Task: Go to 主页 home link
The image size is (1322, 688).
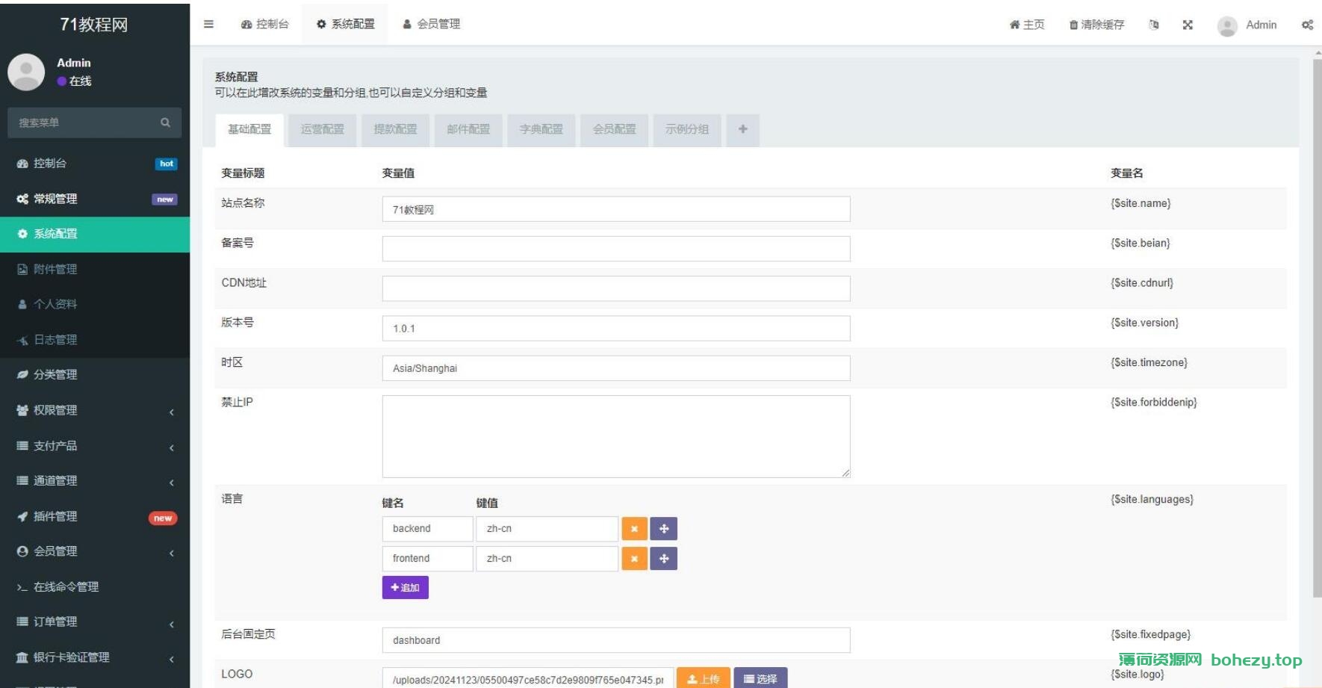Action: (1027, 25)
